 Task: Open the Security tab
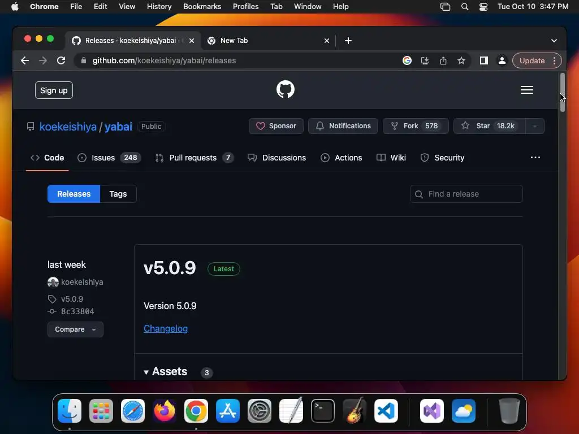(442, 158)
